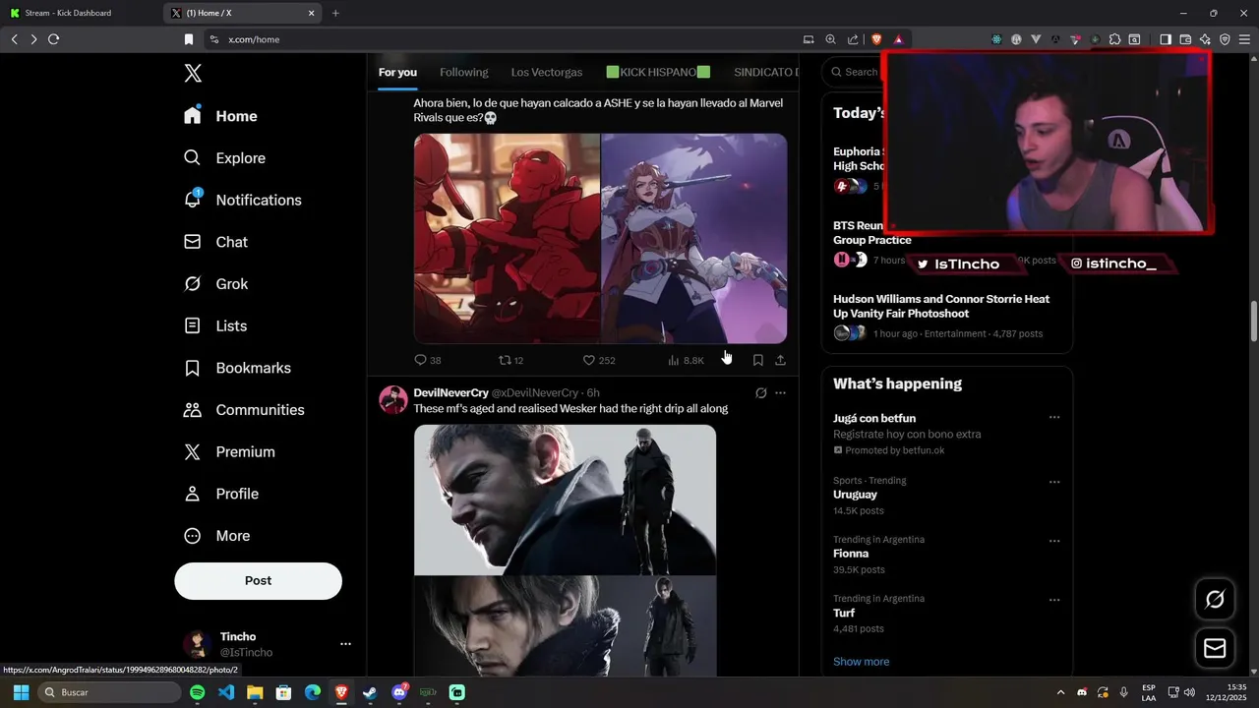Click the address bar showing x.com/home
The height and width of the screenshot is (708, 1259).
(502, 39)
